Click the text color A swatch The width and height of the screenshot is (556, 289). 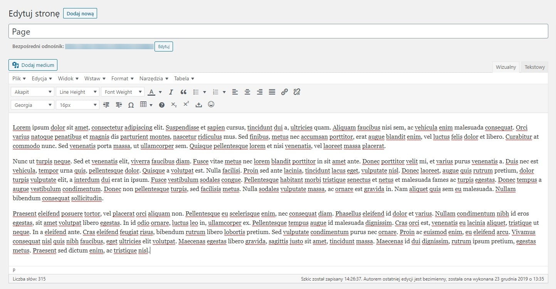point(151,92)
